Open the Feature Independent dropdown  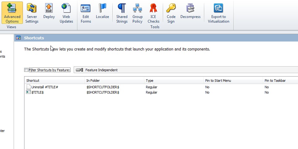(x=186, y=70)
